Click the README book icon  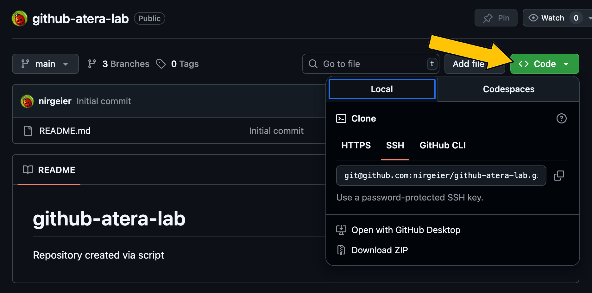28,170
